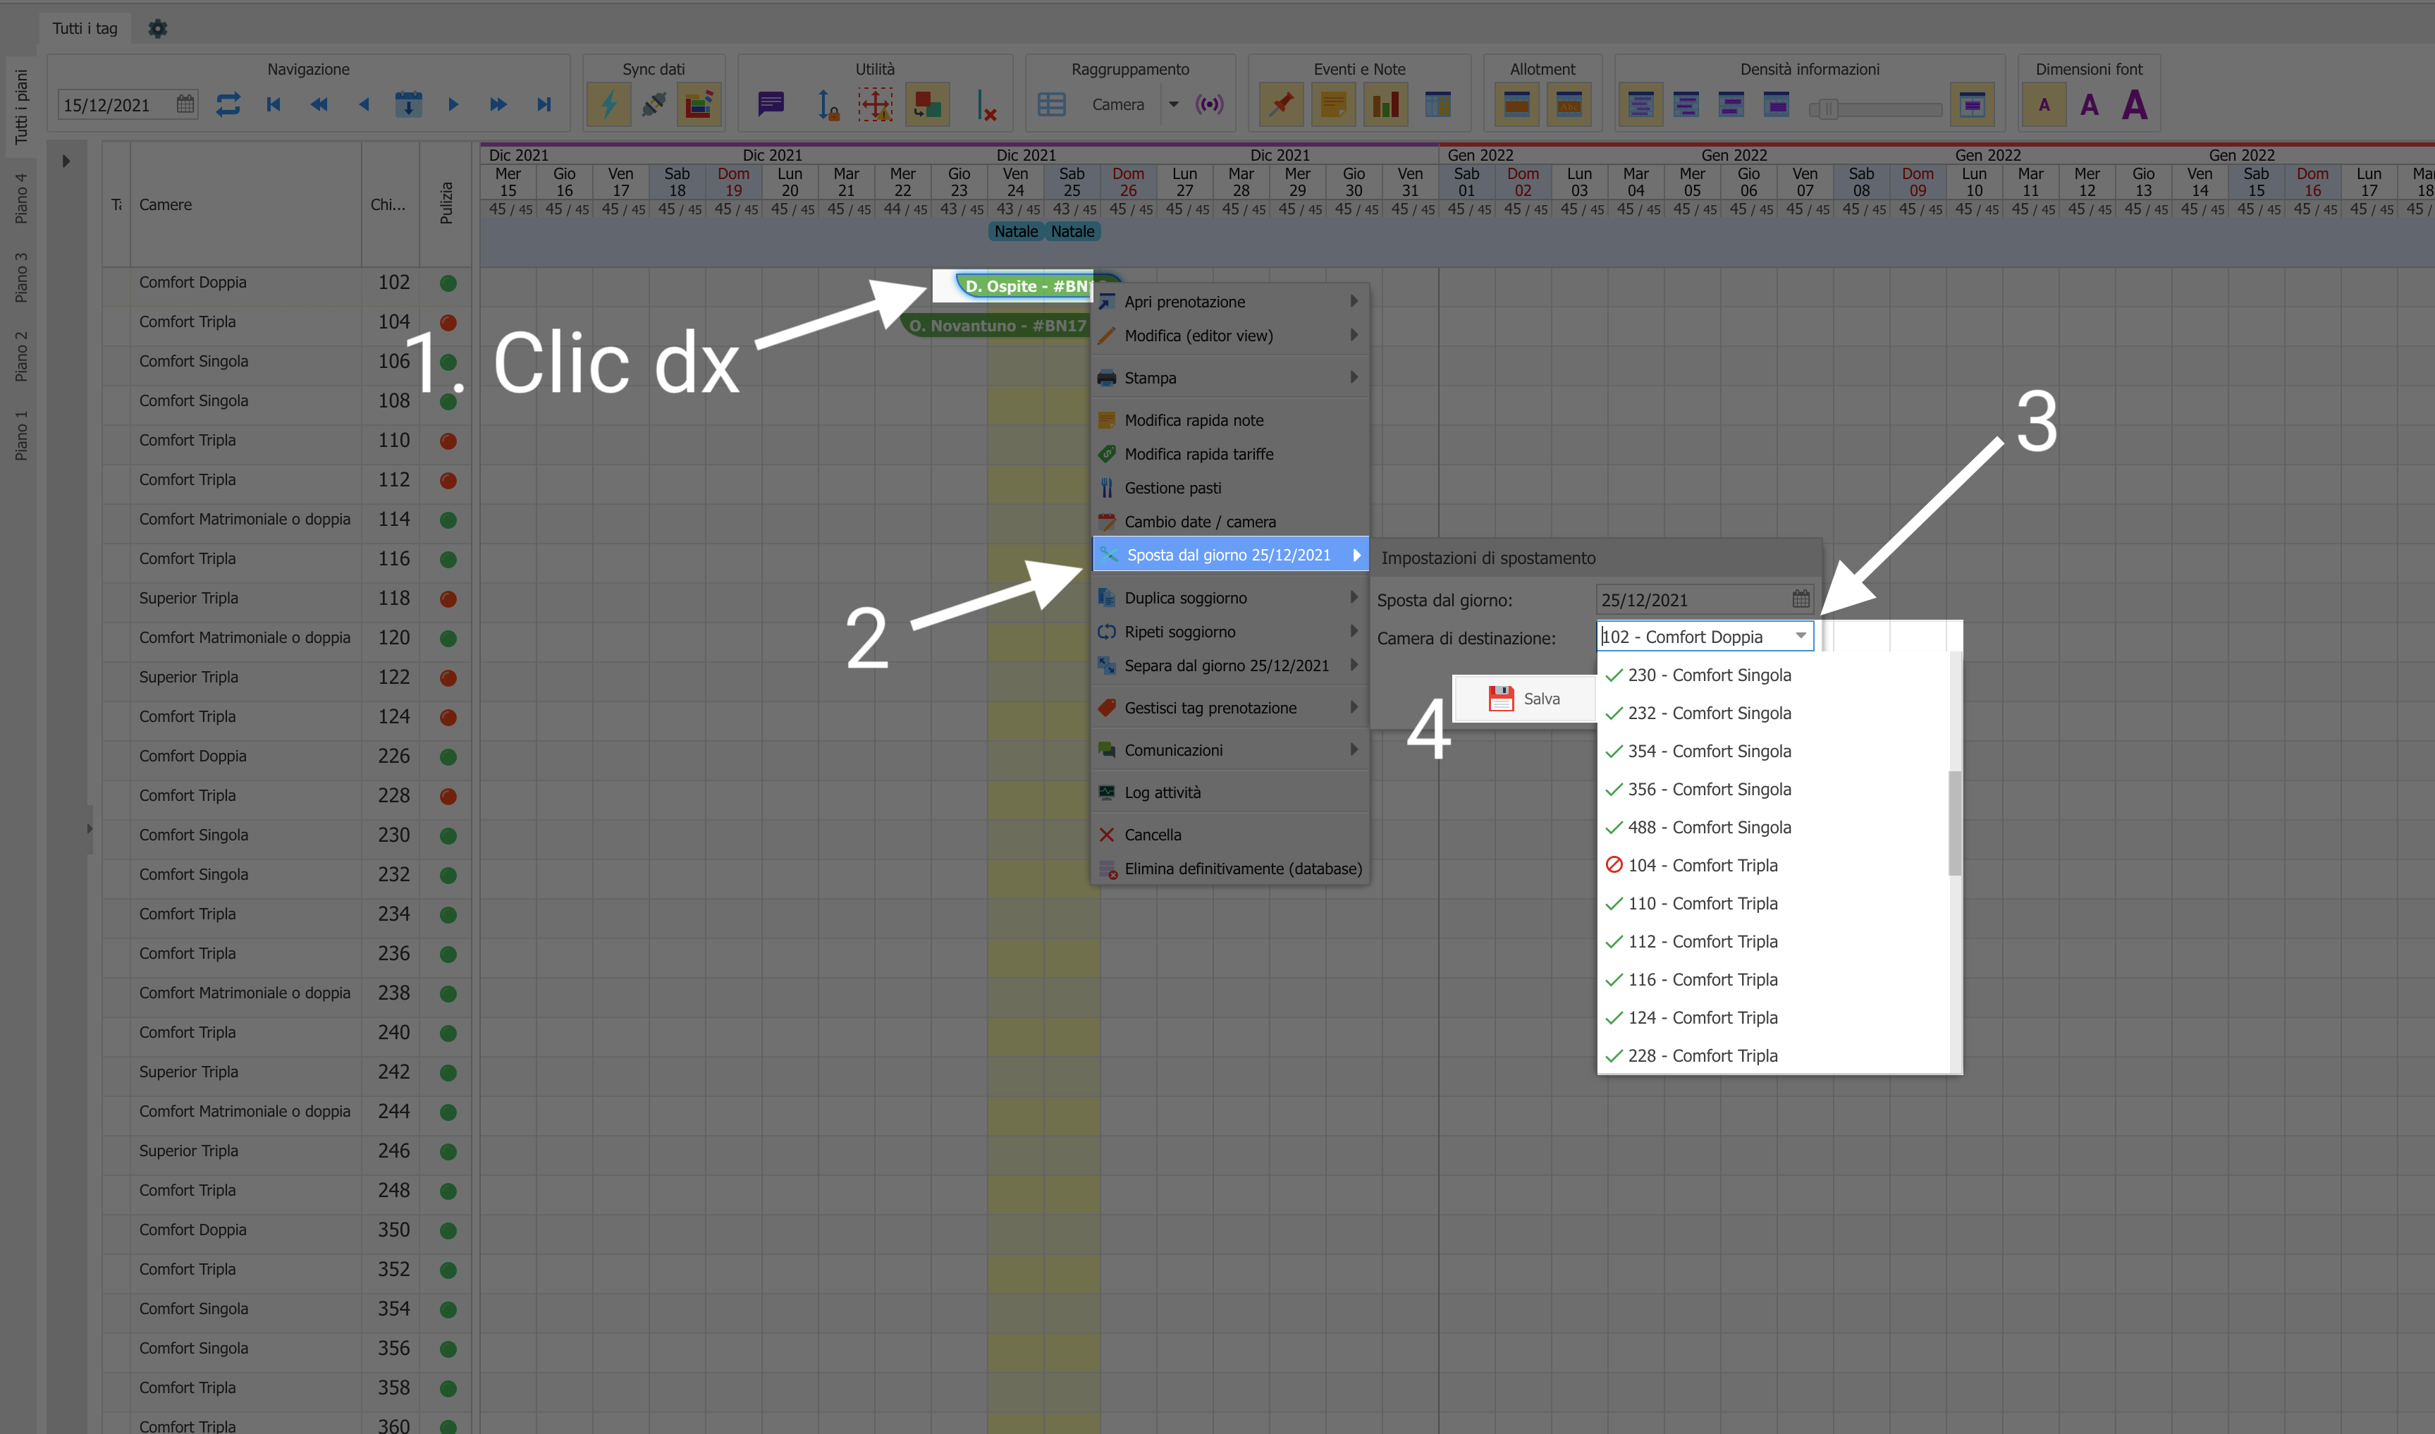The height and width of the screenshot is (1434, 2435).
Task: Toggle cleaning status dot for room 228
Action: 448,796
